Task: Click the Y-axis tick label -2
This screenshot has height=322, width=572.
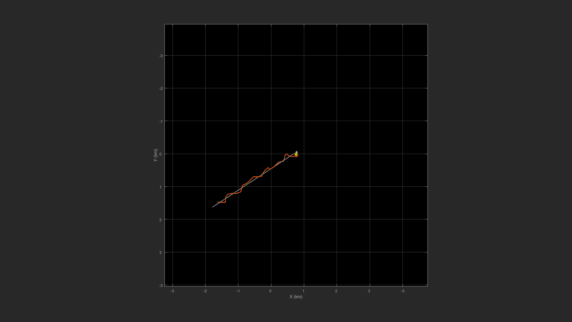Action: coord(161,89)
